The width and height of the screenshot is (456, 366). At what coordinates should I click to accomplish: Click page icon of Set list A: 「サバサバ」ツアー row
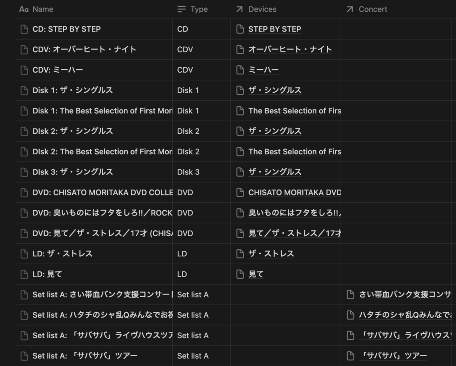(24, 356)
